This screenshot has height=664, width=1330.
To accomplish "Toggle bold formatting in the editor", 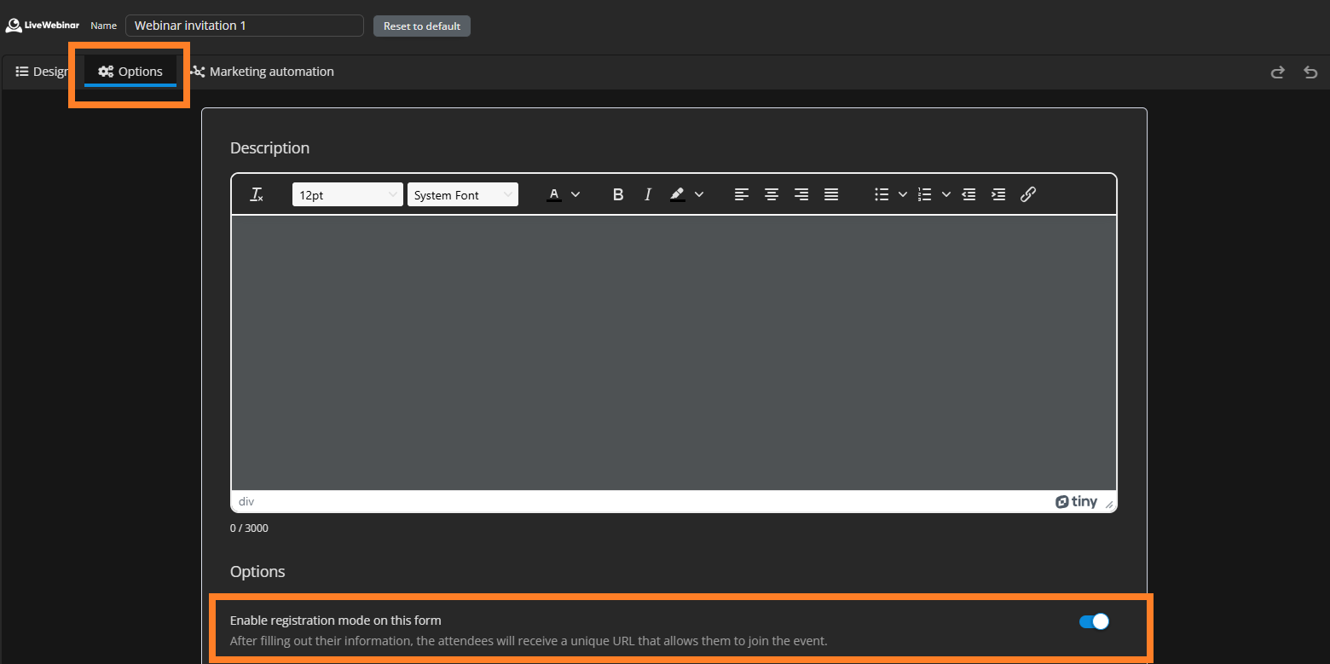I will (x=618, y=195).
